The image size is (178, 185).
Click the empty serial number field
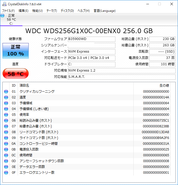pyautogui.click(x=92, y=46)
